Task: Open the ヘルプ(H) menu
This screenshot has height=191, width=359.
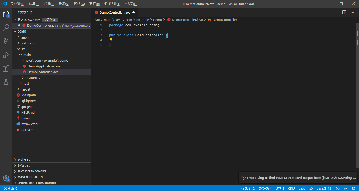Action: tap(131, 4)
